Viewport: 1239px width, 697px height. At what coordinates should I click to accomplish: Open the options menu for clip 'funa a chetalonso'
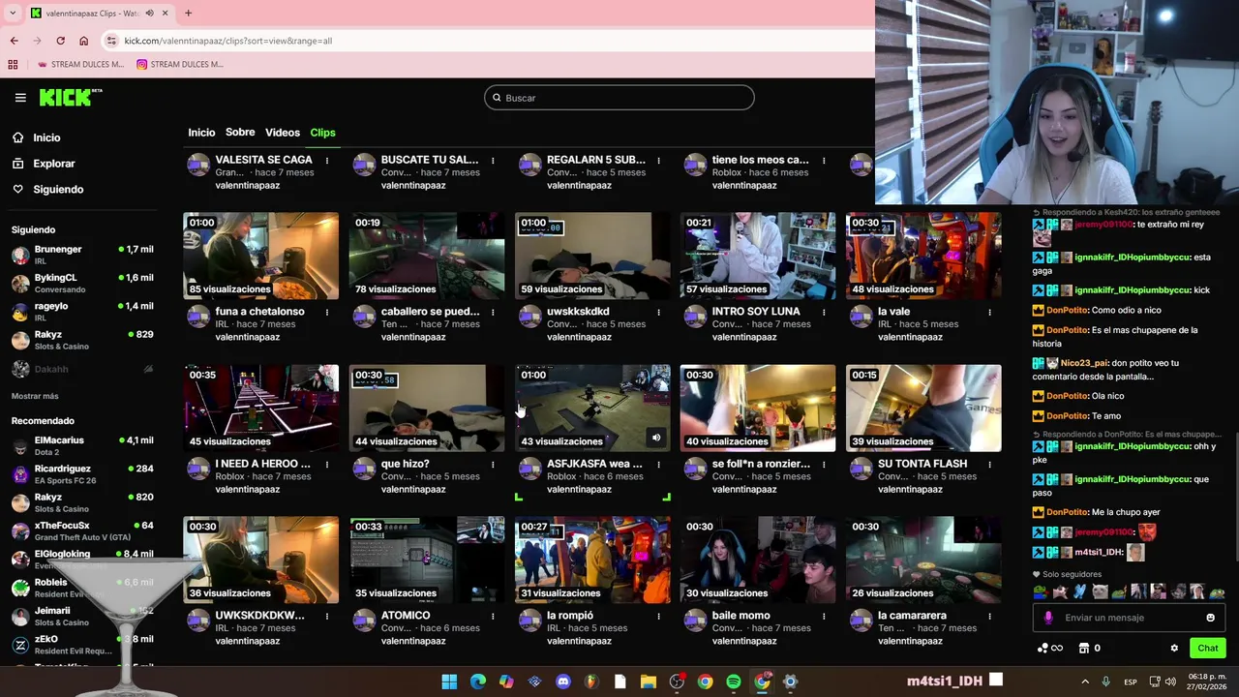tap(327, 312)
